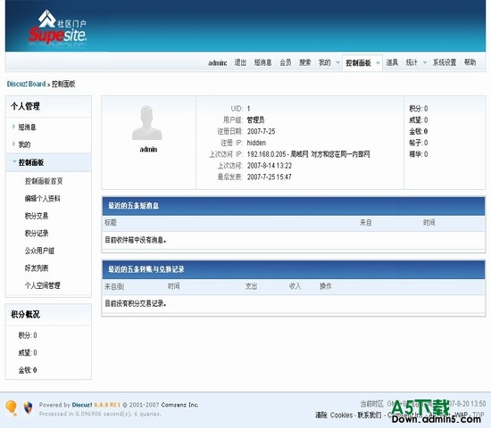Open 控制面板首页 in the sidebar

pyautogui.click(x=44, y=181)
